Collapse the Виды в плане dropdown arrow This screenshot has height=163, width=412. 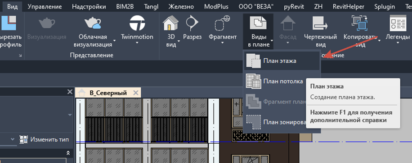272,41
